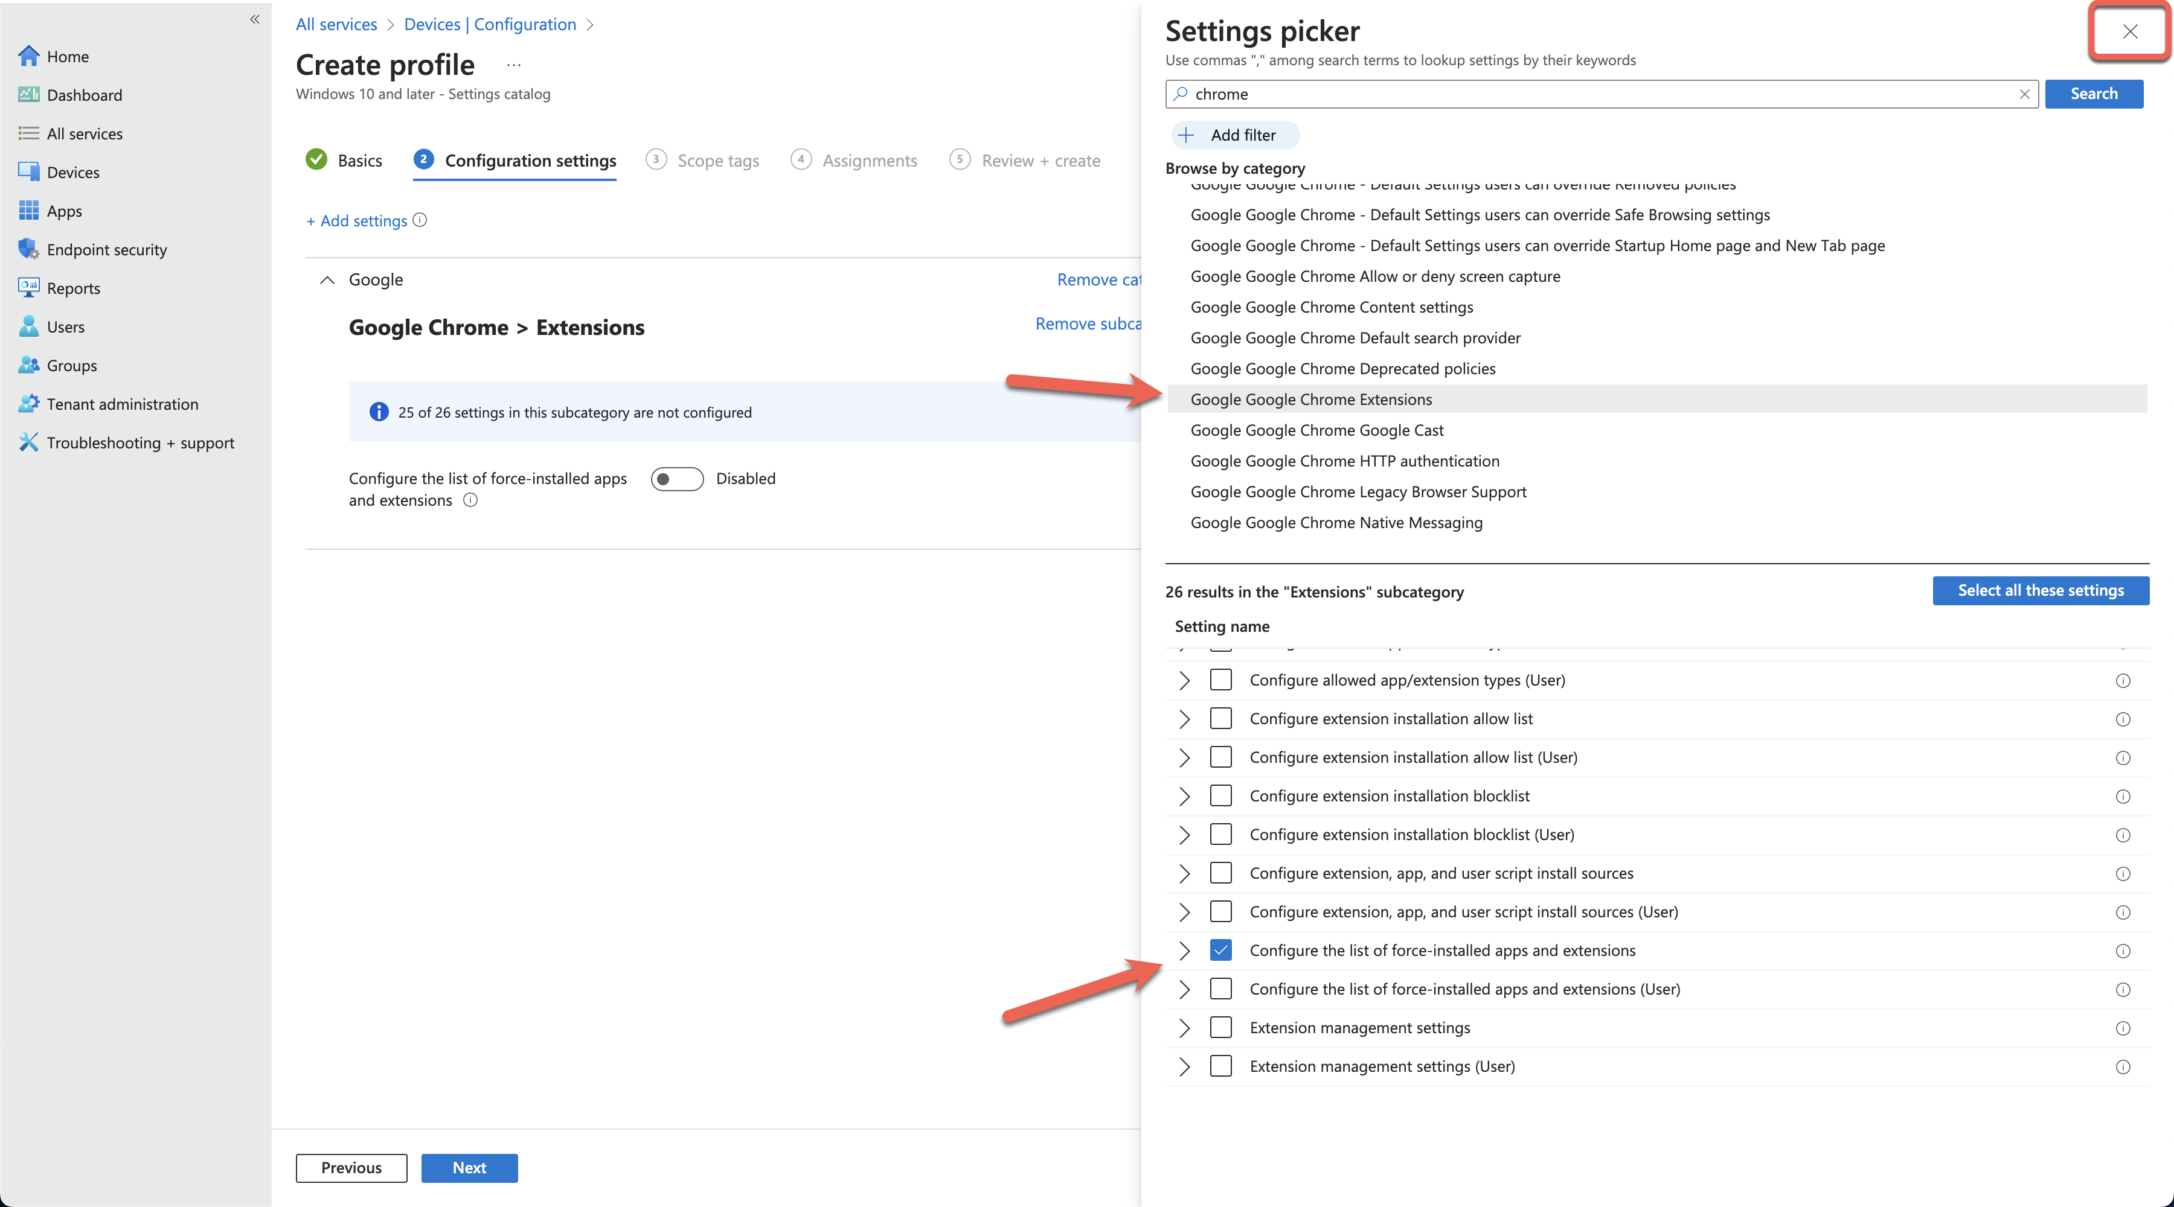
Task: Jump to Assignments step
Action: pos(854,161)
